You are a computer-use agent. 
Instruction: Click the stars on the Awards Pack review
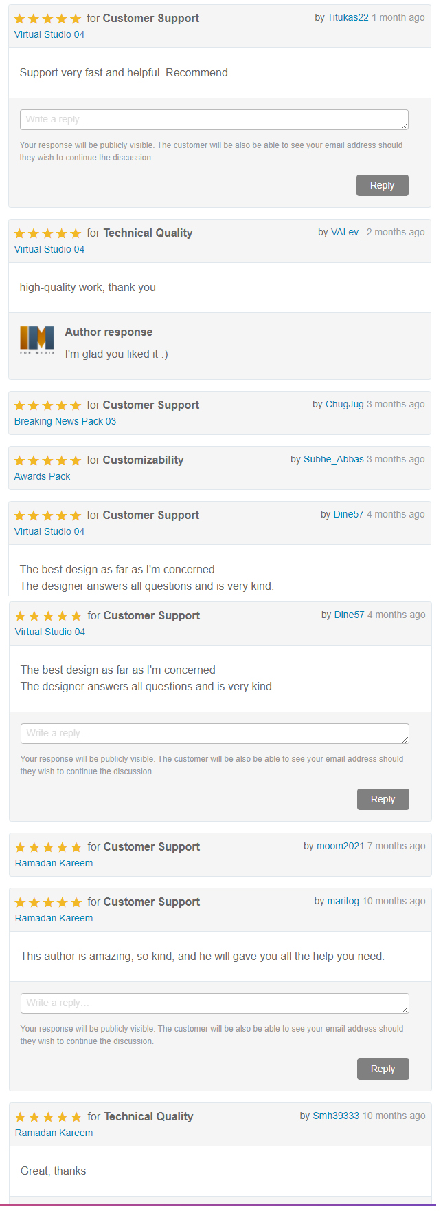pyautogui.click(x=47, y=460)
